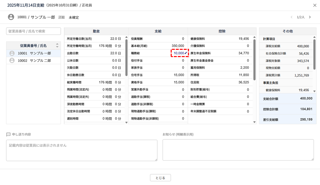The width and height of the screenshot is (320, 185).
Task: Go to next employee with right chevron
Action: click(x=310, y=17)
